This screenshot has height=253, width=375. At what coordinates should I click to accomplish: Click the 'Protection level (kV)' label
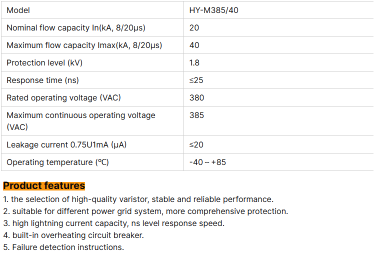click(44, 63)
